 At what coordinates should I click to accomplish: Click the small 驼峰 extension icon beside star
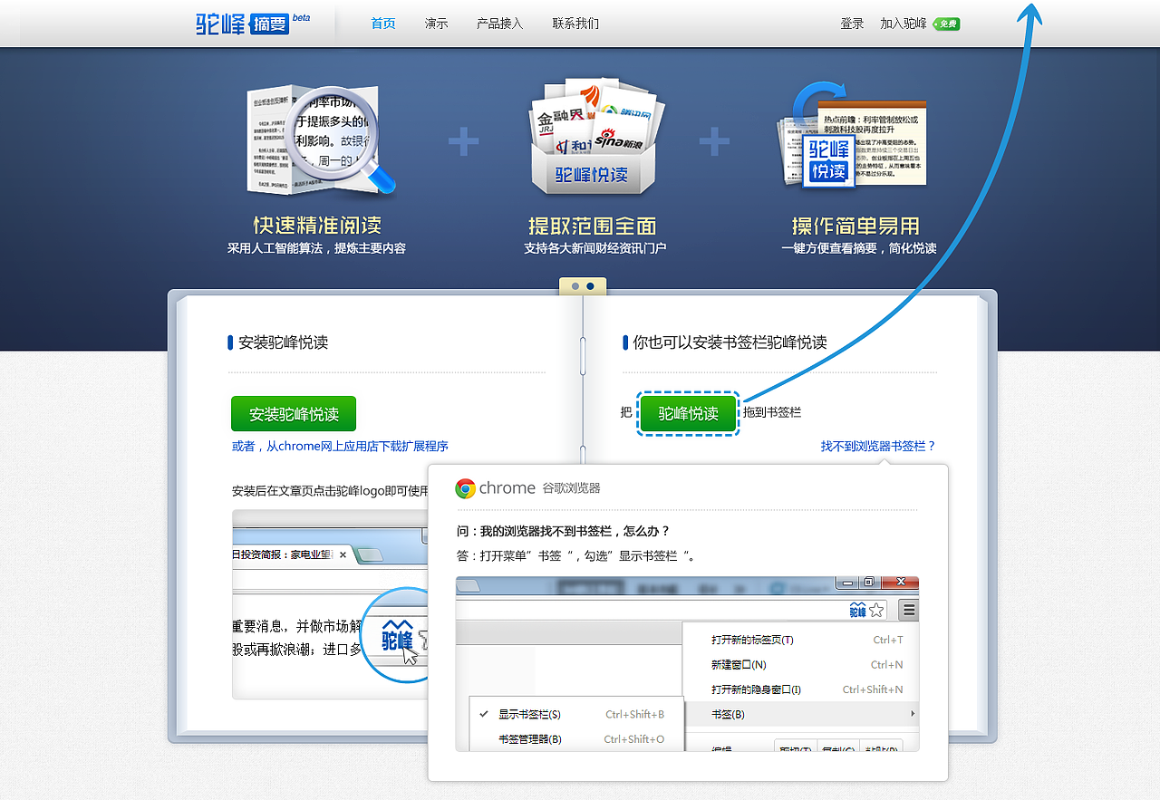coord(857,611)
